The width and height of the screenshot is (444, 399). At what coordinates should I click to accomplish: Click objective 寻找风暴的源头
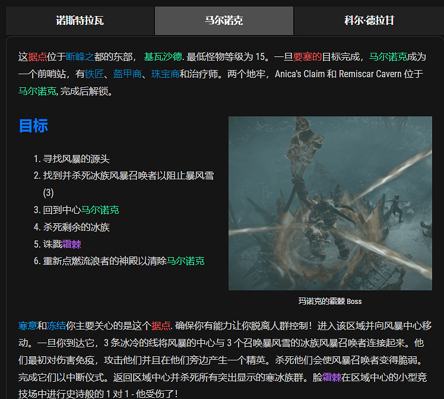tap(76, 159)
